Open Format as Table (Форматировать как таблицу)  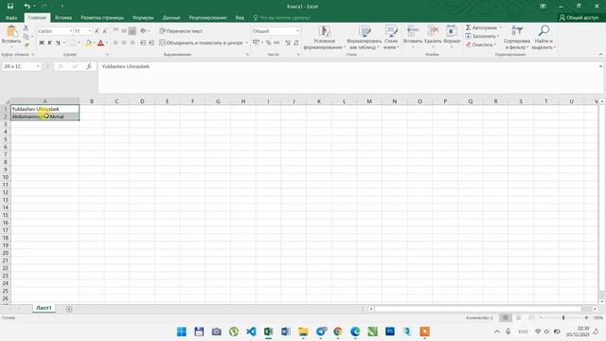364,38
